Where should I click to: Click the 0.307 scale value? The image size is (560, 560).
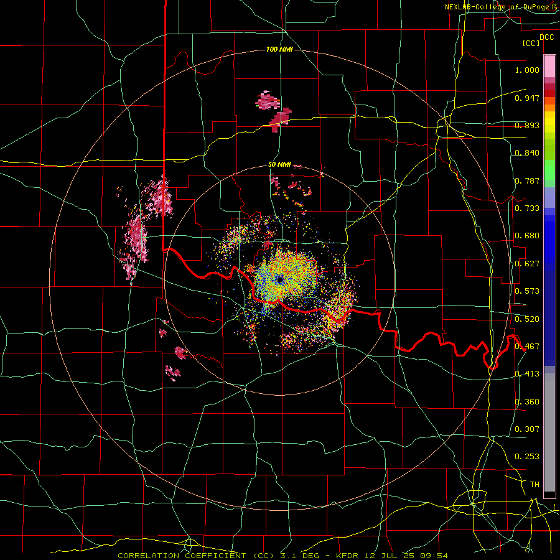(527, 429)
